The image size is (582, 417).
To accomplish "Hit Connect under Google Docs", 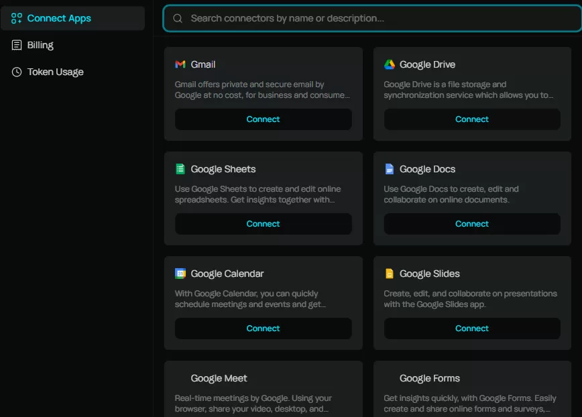I will point(471,224).
